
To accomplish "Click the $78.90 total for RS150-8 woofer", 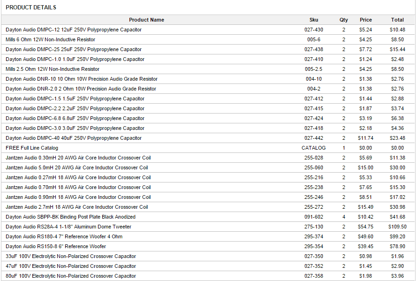I will point(397,246).
